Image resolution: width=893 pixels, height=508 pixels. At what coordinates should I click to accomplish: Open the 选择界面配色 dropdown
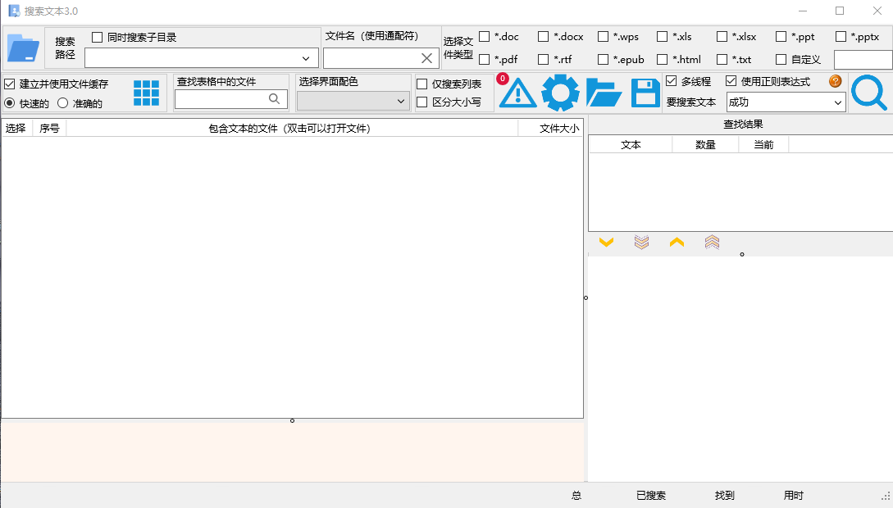[353, 102]
